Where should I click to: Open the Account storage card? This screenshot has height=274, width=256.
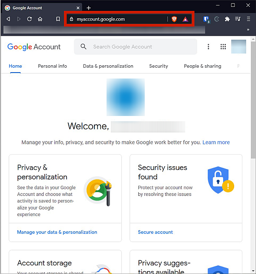[65, 262]
